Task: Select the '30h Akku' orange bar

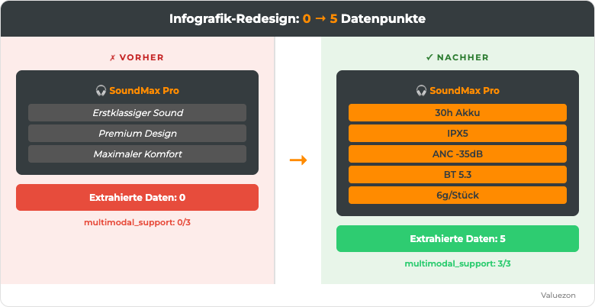Action: (458, 113)
